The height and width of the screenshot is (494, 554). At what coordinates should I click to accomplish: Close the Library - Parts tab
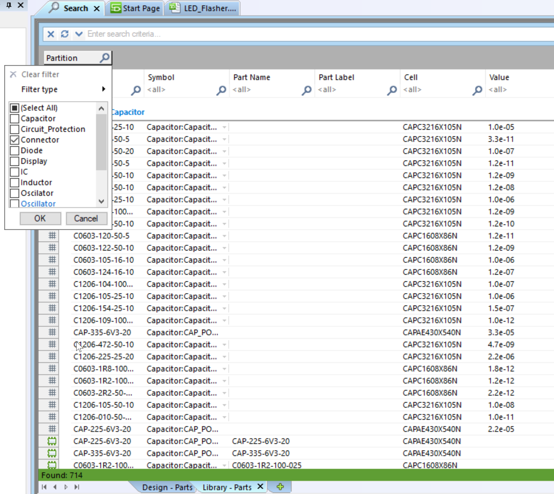pos(260,486)
